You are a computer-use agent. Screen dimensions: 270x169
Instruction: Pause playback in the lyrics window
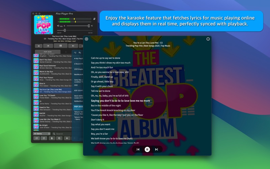click(x=147, y=149)
